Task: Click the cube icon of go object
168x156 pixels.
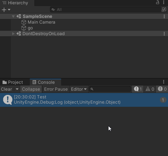Action: point(24,28)
